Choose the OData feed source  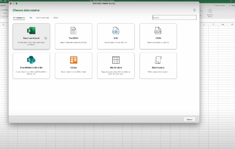[x=73, y=65]
